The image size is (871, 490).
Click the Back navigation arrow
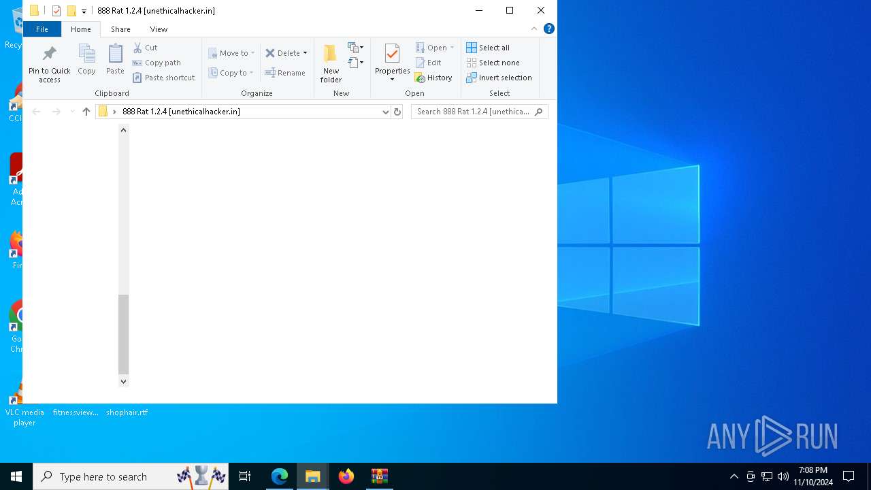click(x=36, y=112)
